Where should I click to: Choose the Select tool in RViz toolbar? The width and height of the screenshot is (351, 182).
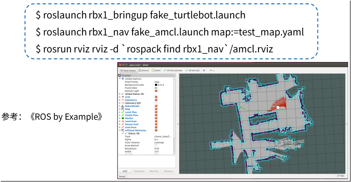click(156, 70)
